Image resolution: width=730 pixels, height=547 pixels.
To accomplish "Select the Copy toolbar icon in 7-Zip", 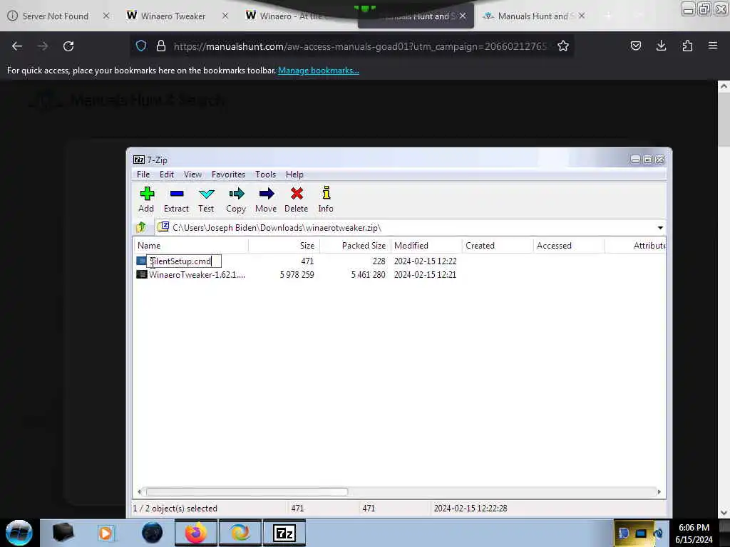I will tap(237, 194).
